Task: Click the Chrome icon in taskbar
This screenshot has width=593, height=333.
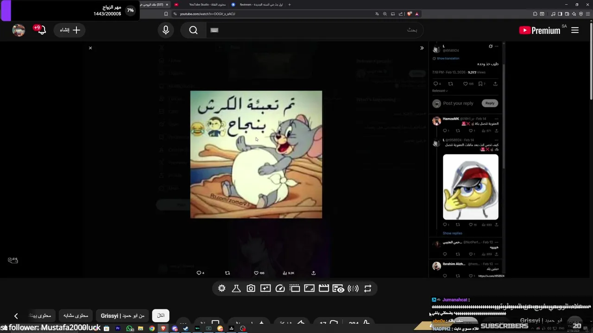Action: [x=152, y=329]
